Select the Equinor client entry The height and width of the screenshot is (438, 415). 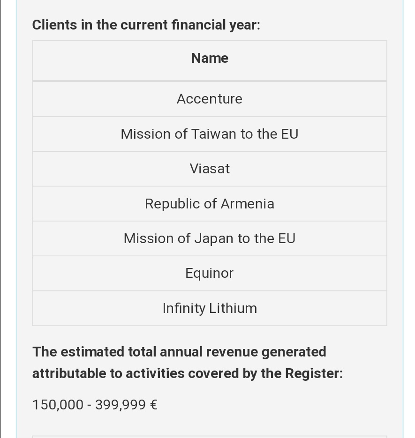coord(210,273)
